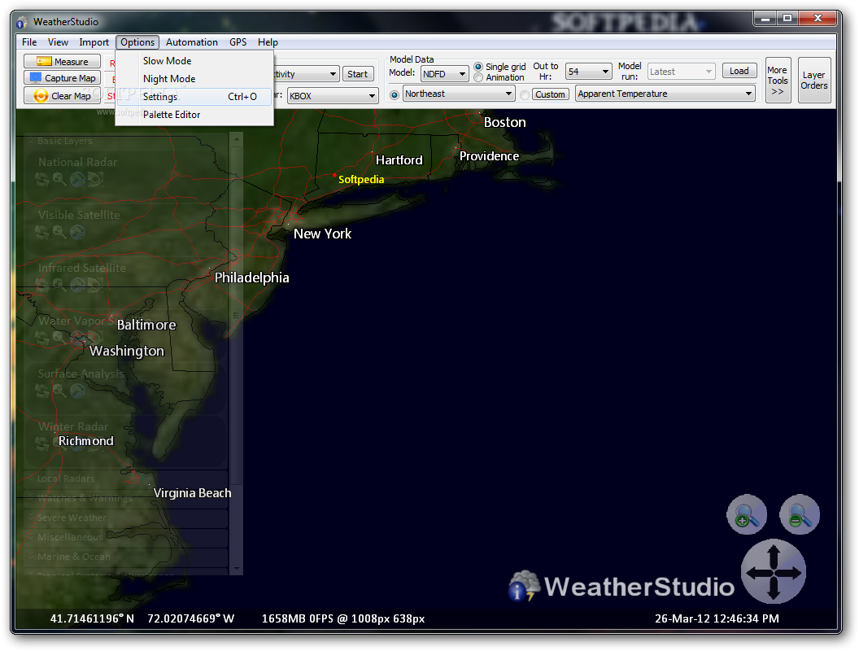
Task: Open Infrared Satellite settings tools icon
Action: pyautogui.click(x=77, y=285)
